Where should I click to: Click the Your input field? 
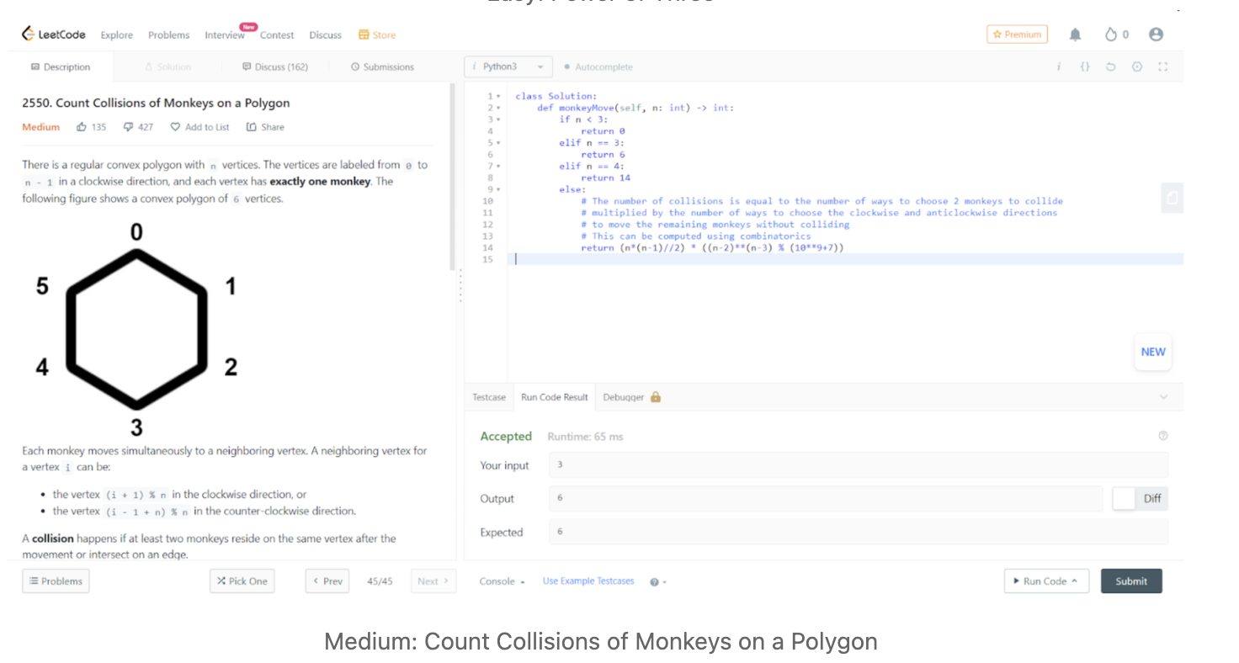[x=858, y=465]
